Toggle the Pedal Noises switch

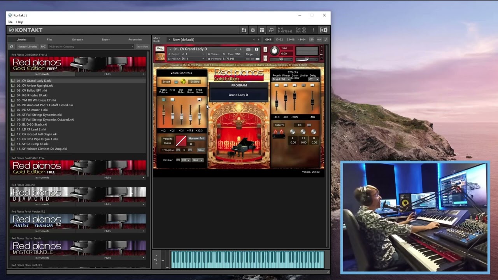tap(199, 100)
